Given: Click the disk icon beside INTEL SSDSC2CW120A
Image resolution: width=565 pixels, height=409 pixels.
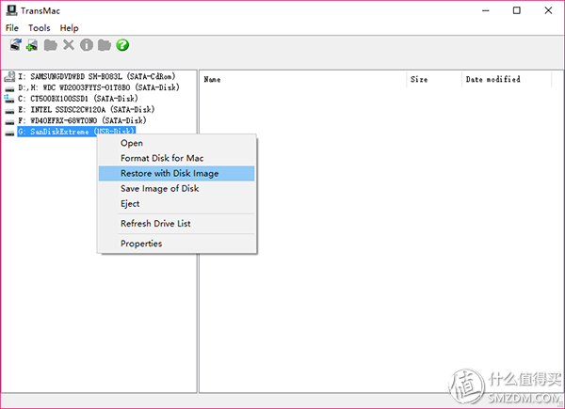Looking at the screenshot, I should click(x=9, y=111).
